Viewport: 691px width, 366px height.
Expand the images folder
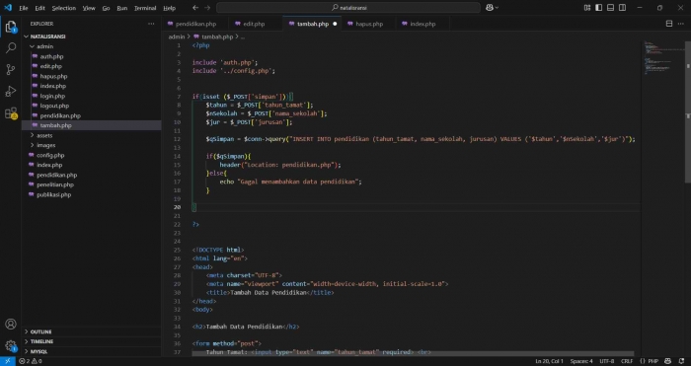point(32,145)
